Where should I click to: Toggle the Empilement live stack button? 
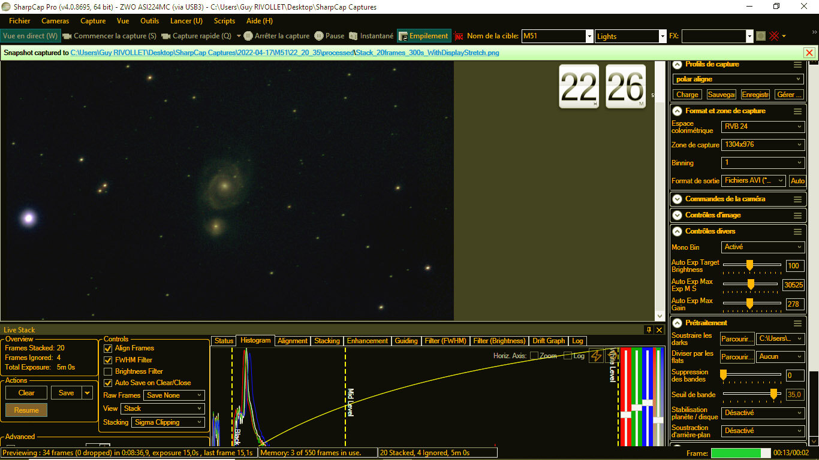pos(424,36)
